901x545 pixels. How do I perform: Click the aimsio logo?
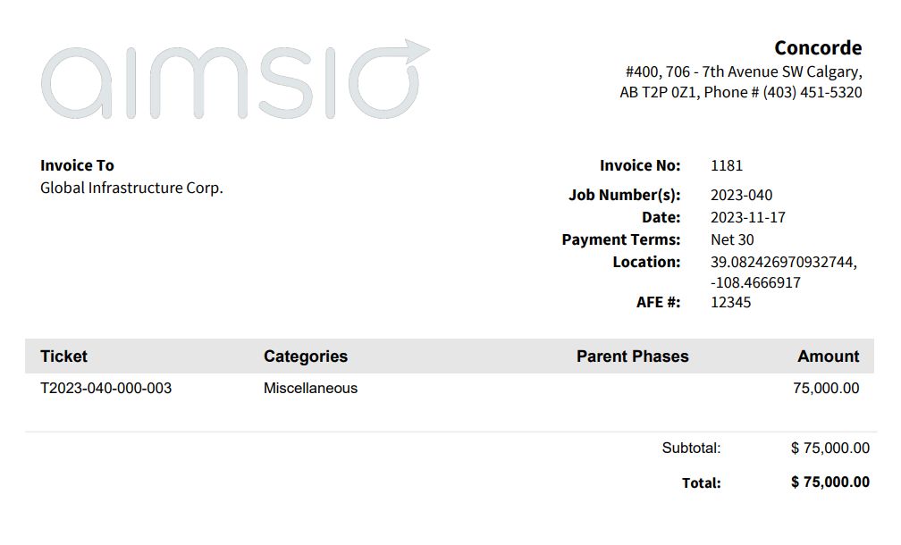(235, 80)
